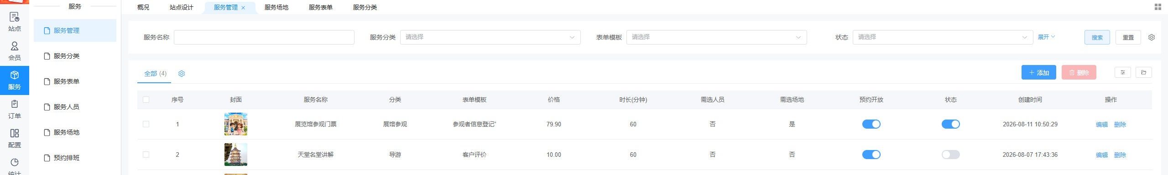Click the price value 10.00
The height and width of the screenshot is (175, 1168).
[554, 155]
